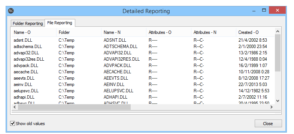Click new name ADVPACK.DLL
Image resolution: width=294 pixels, height=134 pixels.
[x=117, y=66]
